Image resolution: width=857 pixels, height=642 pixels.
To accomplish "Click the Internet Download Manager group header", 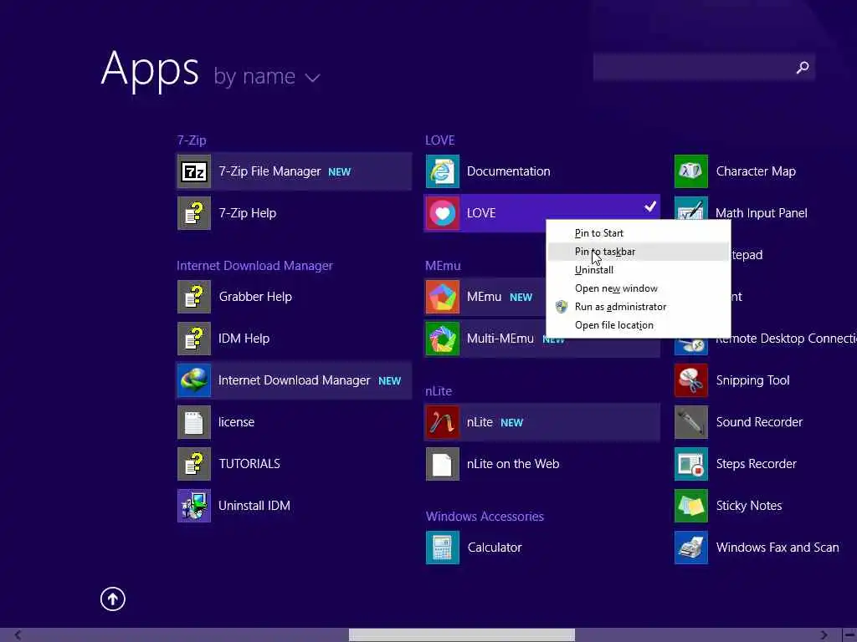I will (254, 266).
